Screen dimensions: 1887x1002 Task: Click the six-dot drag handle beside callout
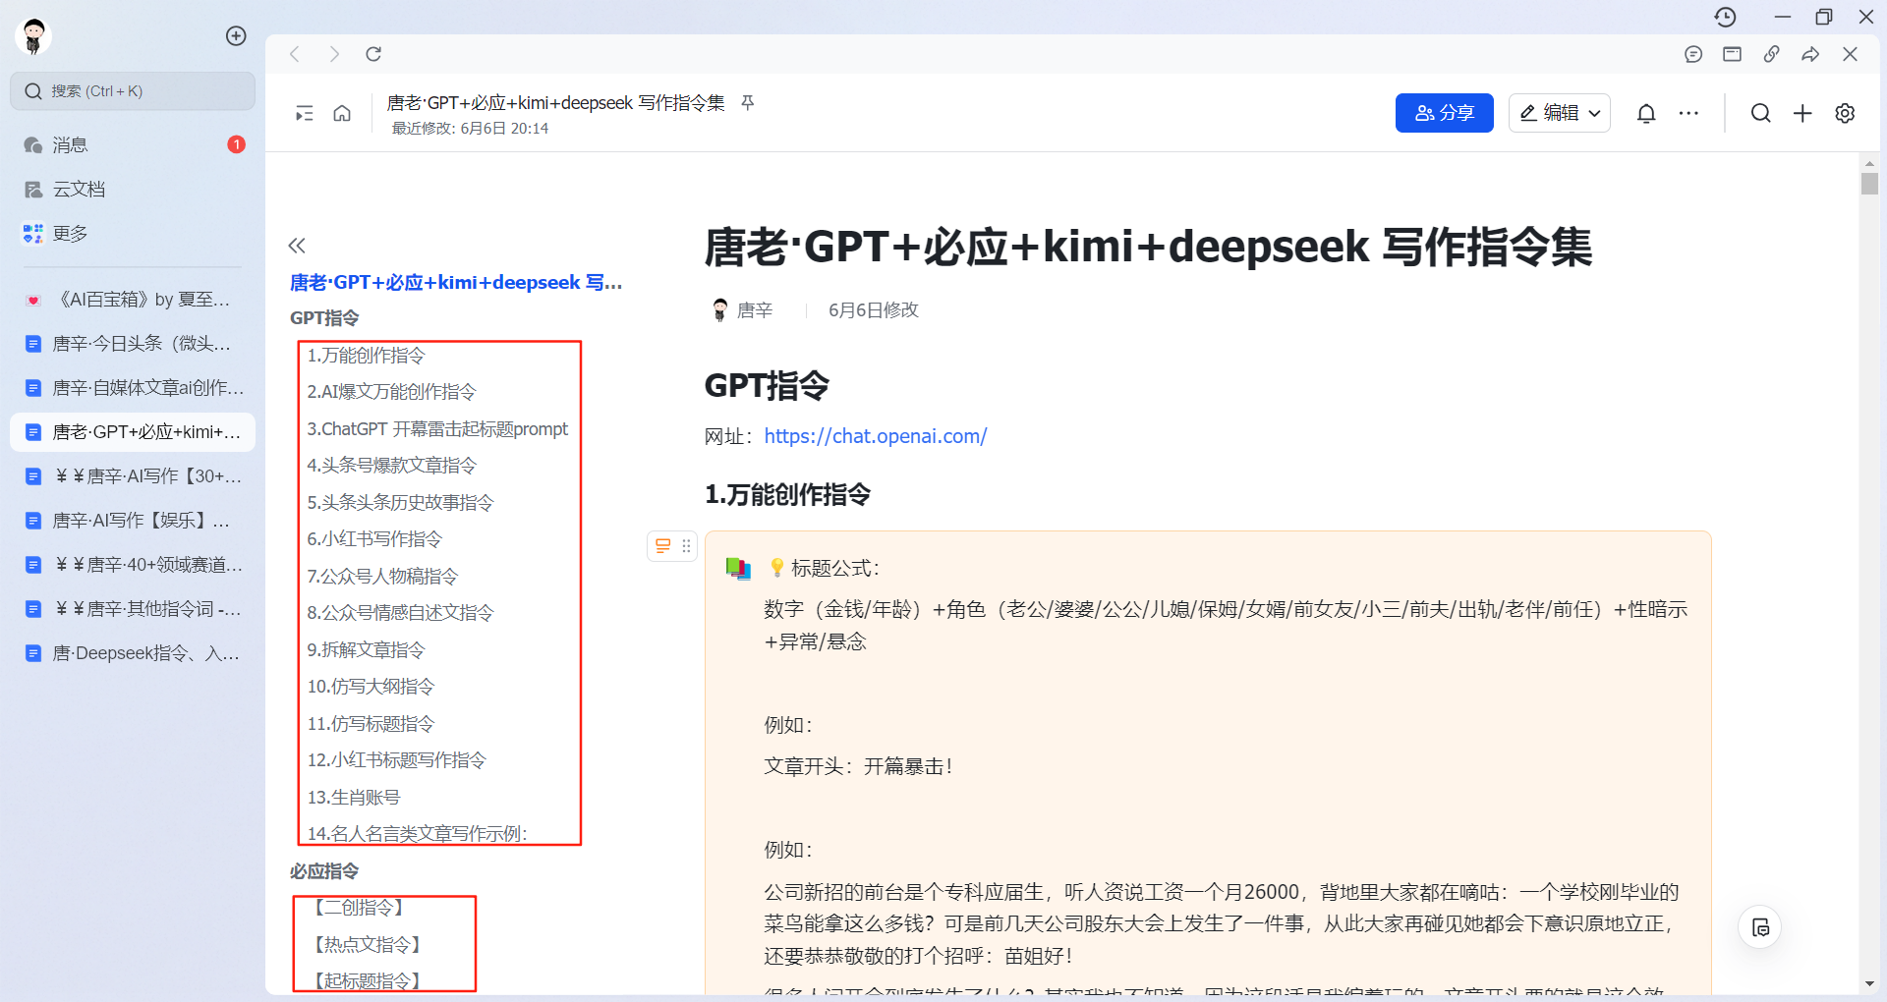(686, 546)
